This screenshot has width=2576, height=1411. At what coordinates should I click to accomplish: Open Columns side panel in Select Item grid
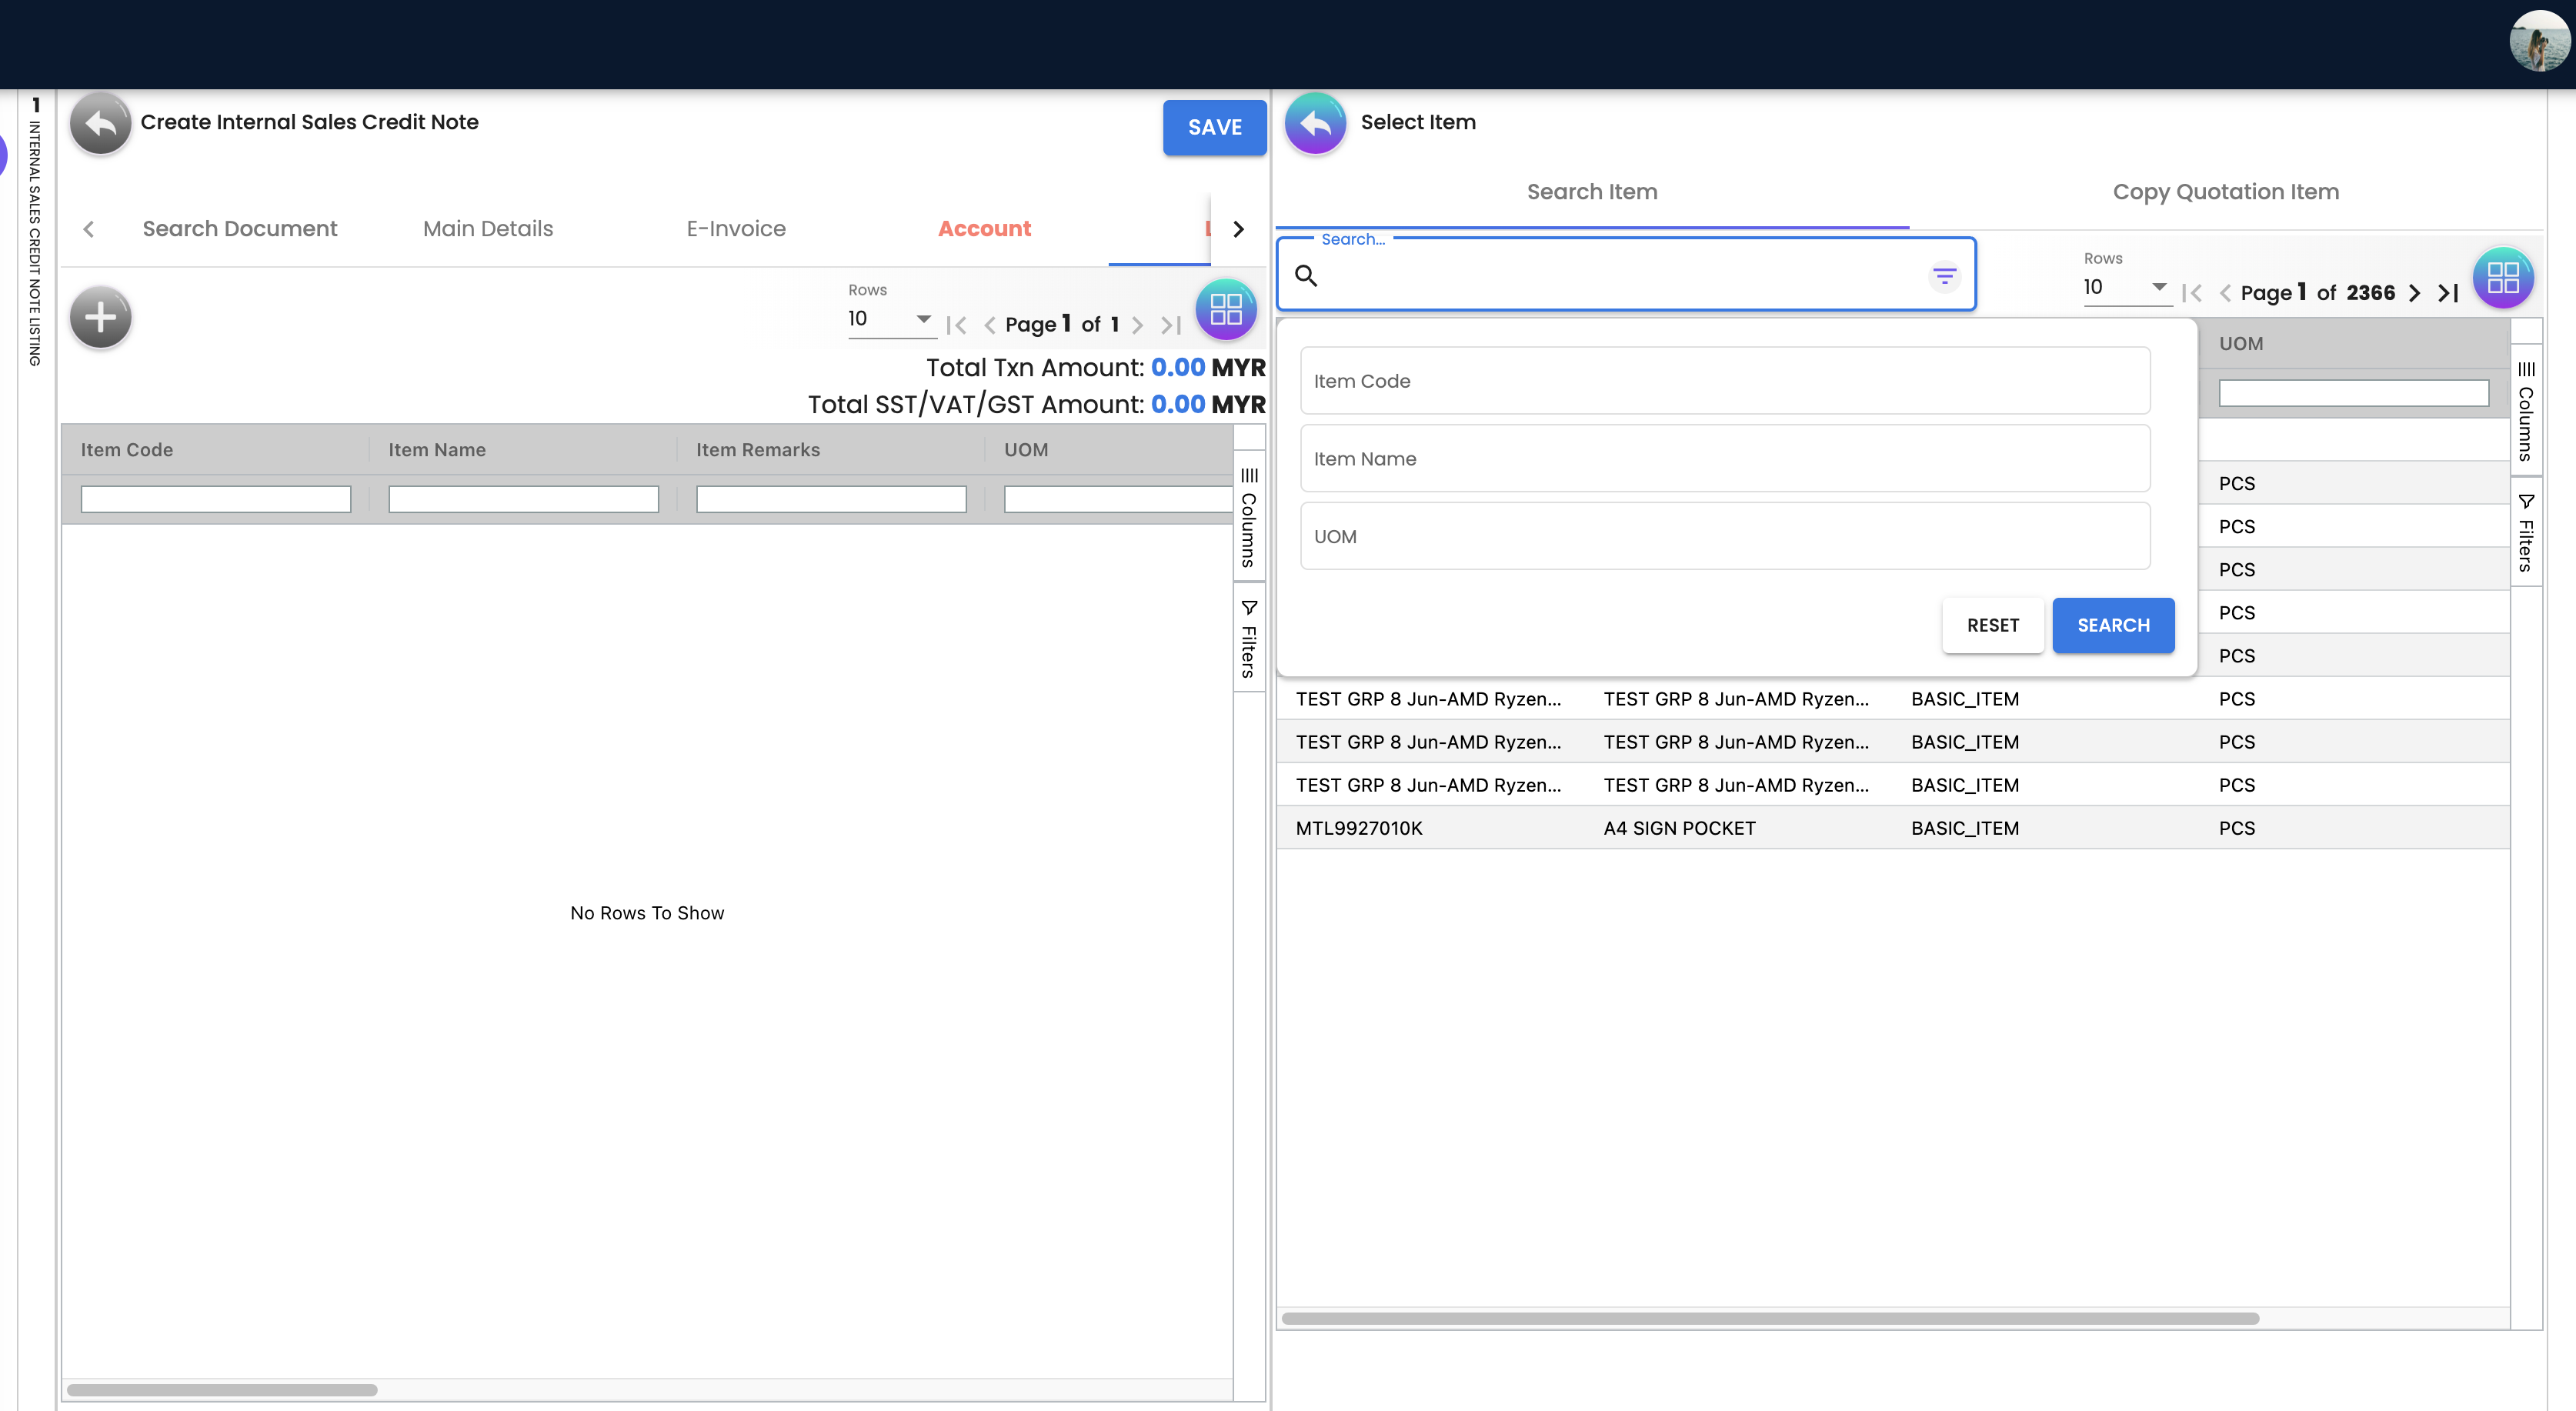pos(2526,411)
